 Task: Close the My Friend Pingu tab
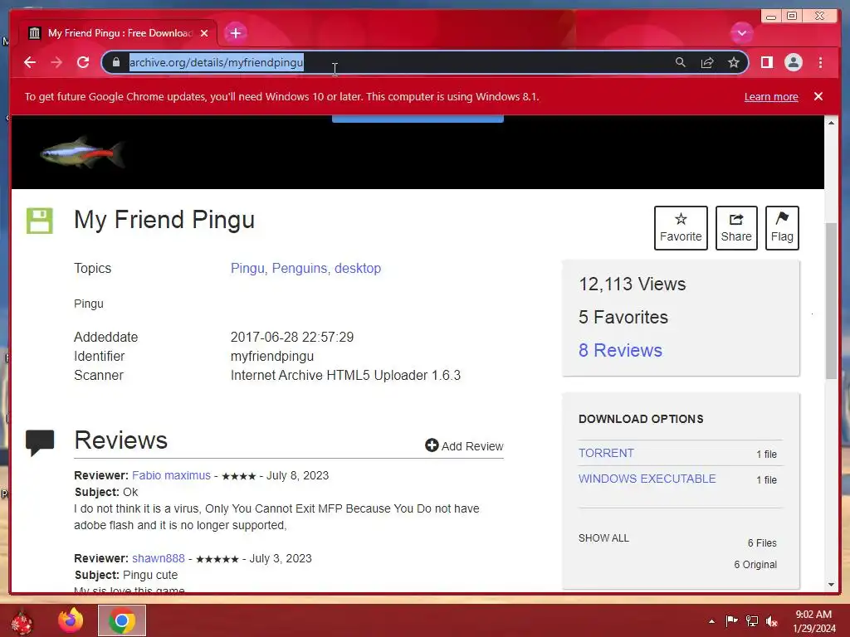[x=204, y=33]
